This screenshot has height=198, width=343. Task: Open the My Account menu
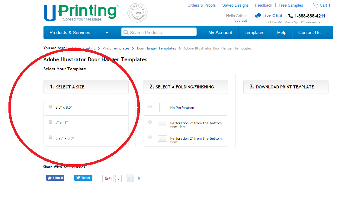220,33
